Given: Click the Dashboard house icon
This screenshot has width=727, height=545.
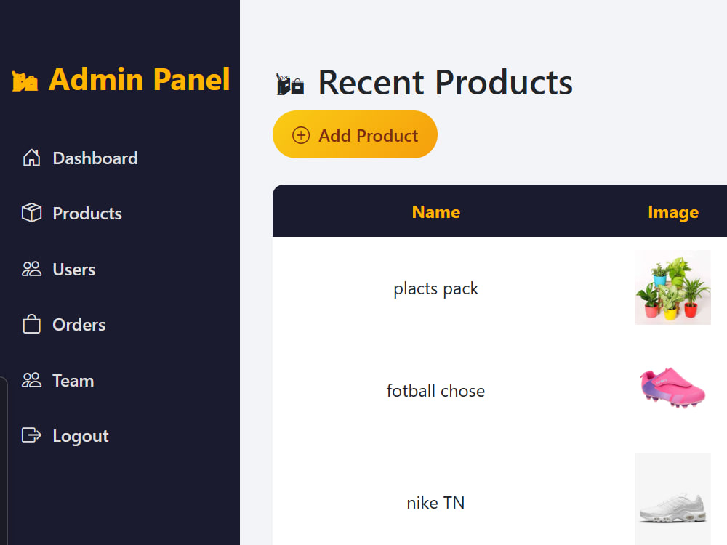Looking at the screenshot, I should (31, 158).
